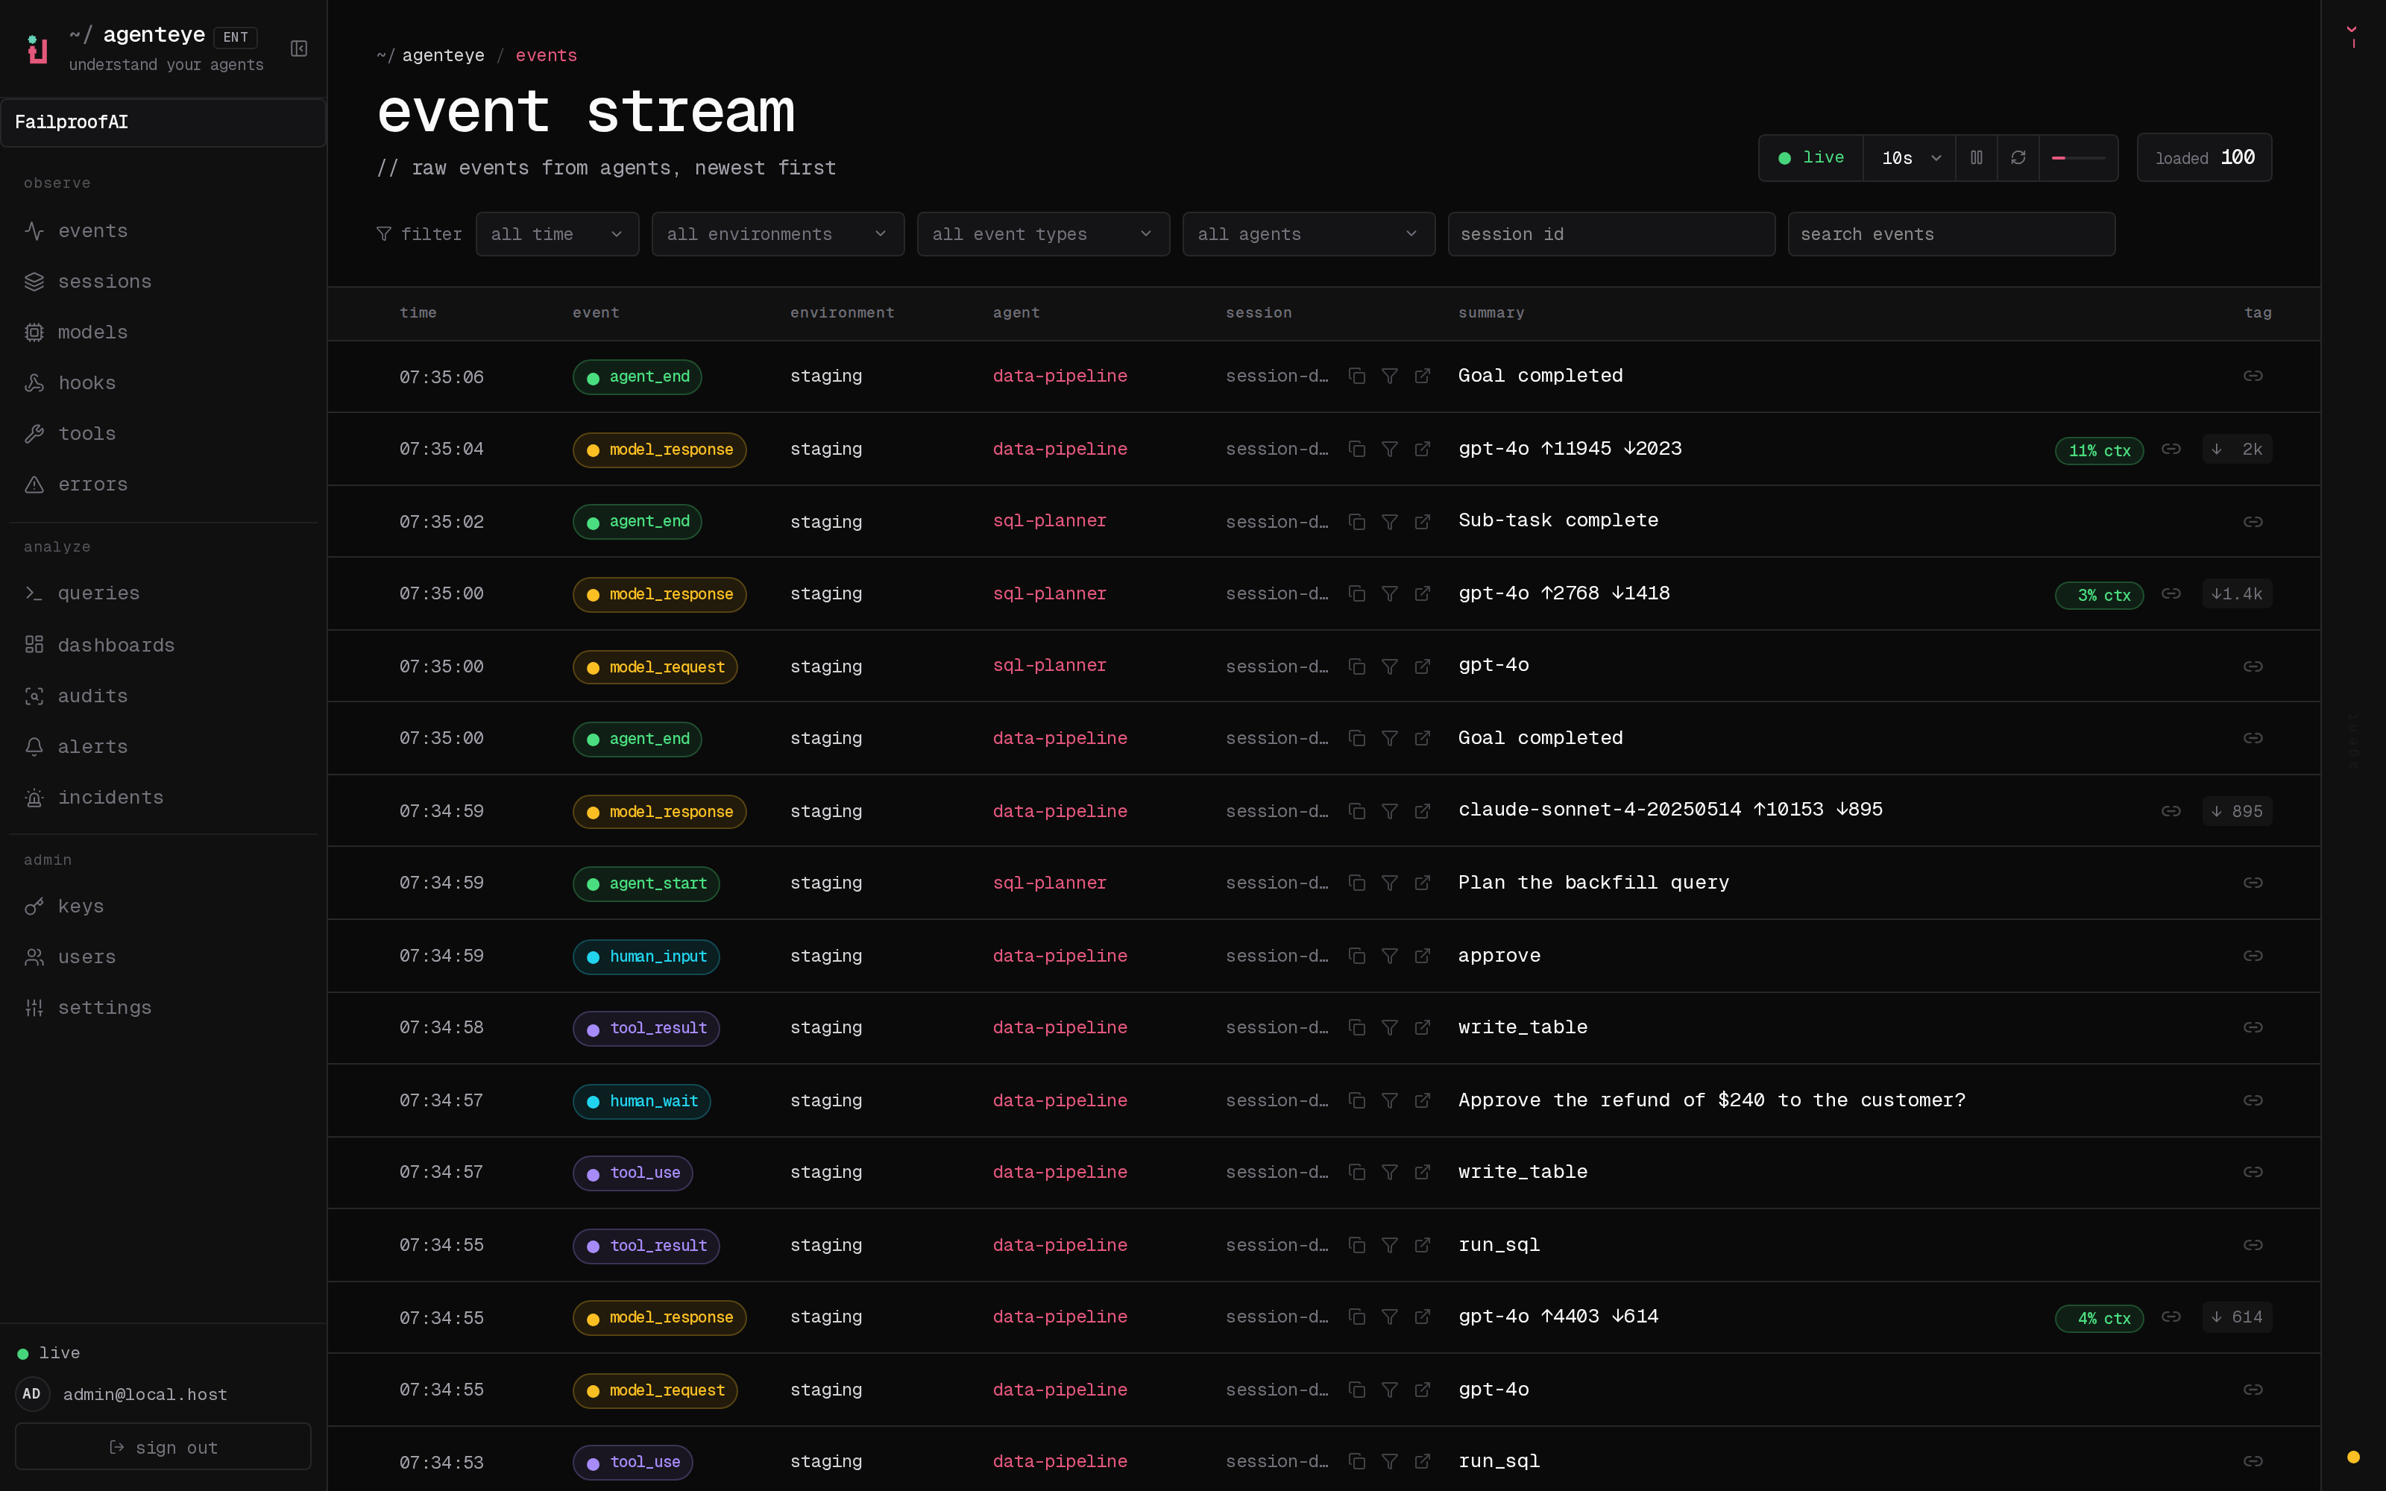The width and height of the screenshot is (2386, 1491).
Task: Click the human_wait event badge
Action: click(x=642, y=1102)
